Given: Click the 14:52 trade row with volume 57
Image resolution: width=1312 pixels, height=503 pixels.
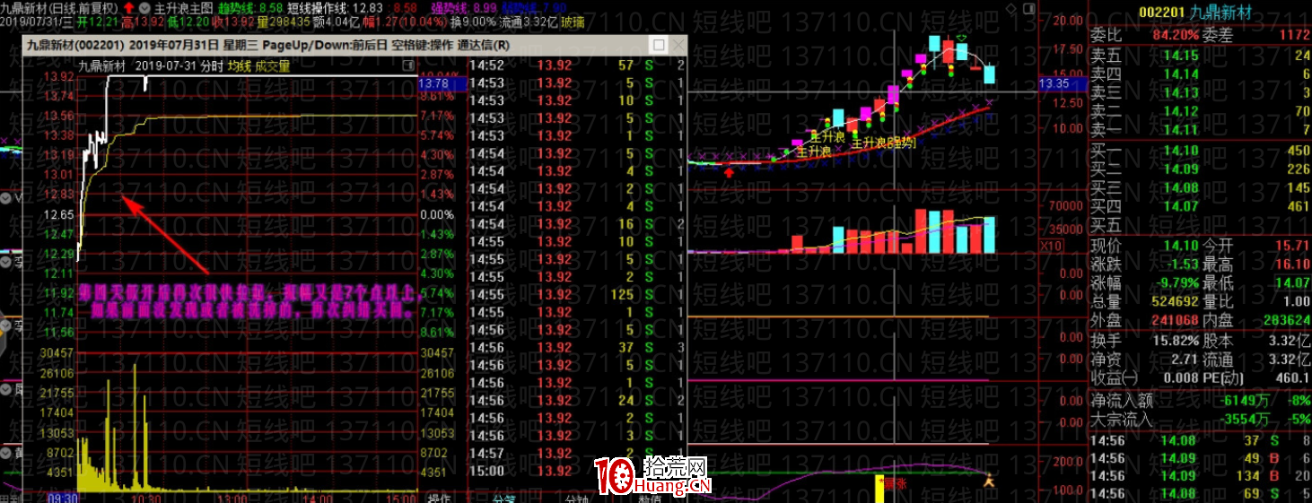Looking at the screenshot, I should 578,65.
